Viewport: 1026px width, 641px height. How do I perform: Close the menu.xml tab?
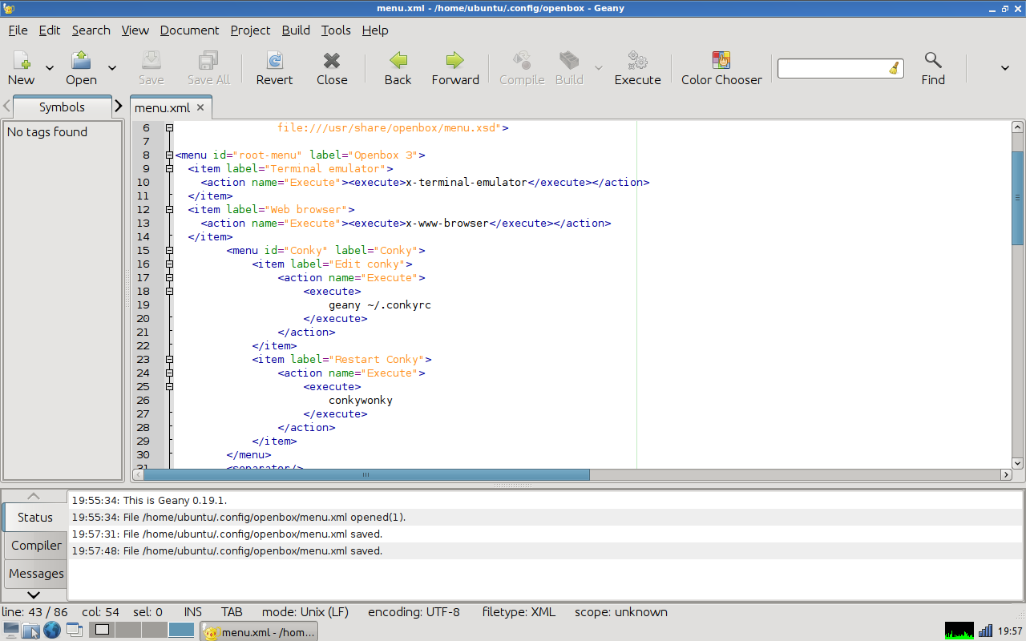pyautogui.click(x=200, y=107)
